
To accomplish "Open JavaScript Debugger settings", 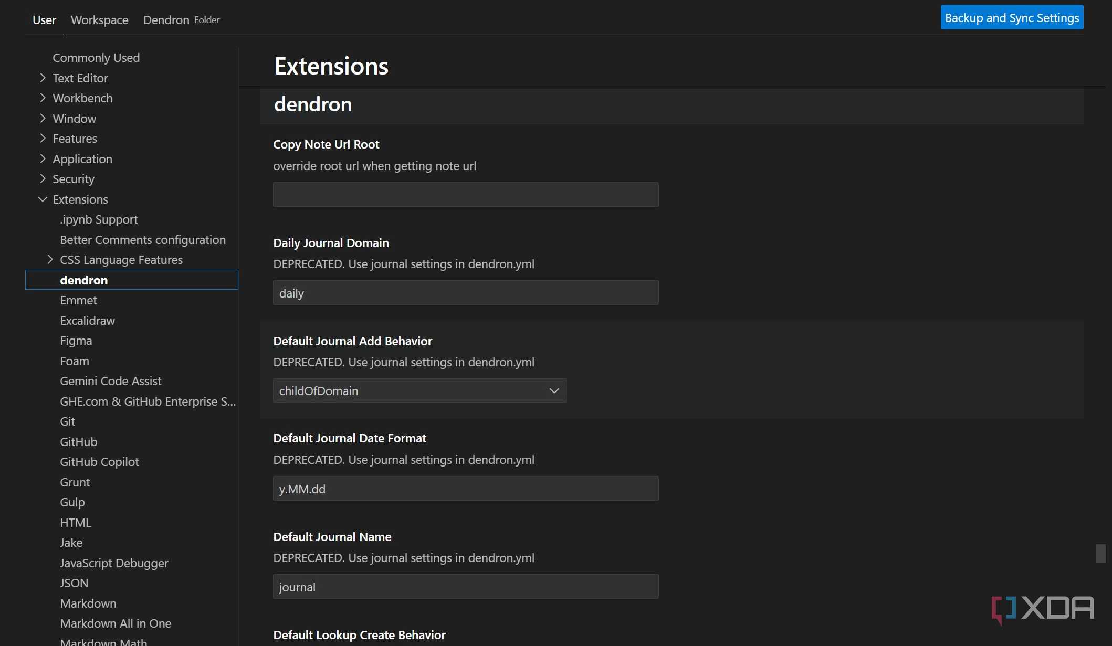I will tap(114, 563).
